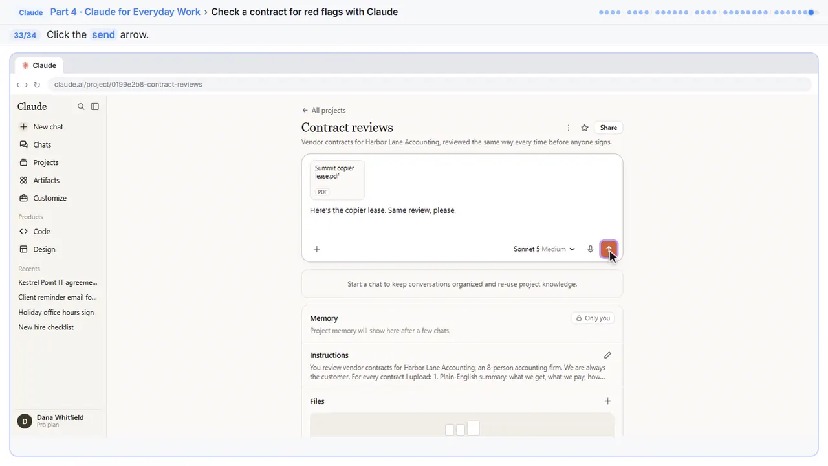Click the search icon in the sidebar
Screen dimensions: 828x466
[x=81, y=107]
